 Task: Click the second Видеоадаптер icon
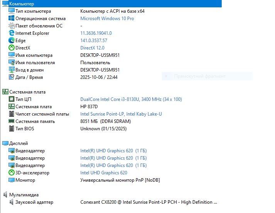(12, 158)
